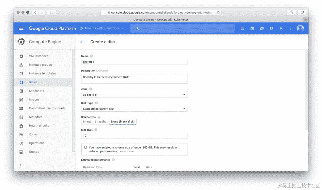Click the Health checks sidebar icon
Screen dimensions: 322x190
(21, 126)
